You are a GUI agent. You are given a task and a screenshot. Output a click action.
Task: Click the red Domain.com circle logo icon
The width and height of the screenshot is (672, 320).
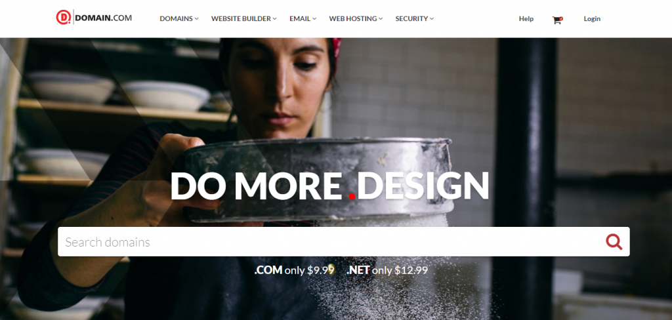point(64,18)
